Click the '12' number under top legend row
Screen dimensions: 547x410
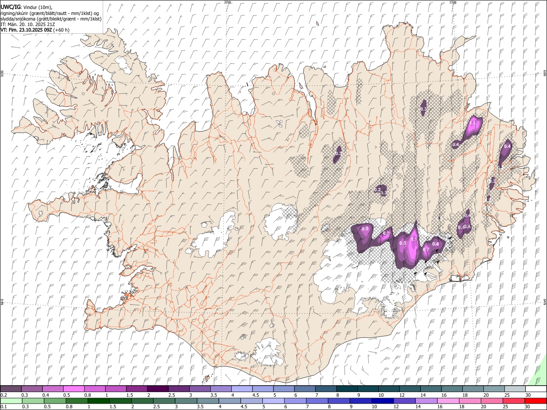pyautogui.click(x=402, y=395)
